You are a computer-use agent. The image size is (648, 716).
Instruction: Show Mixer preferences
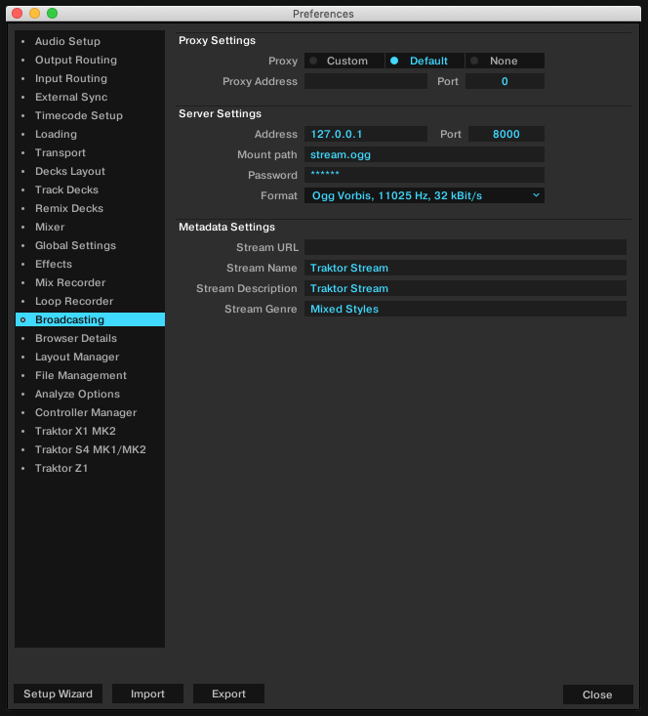click(90, 227)
